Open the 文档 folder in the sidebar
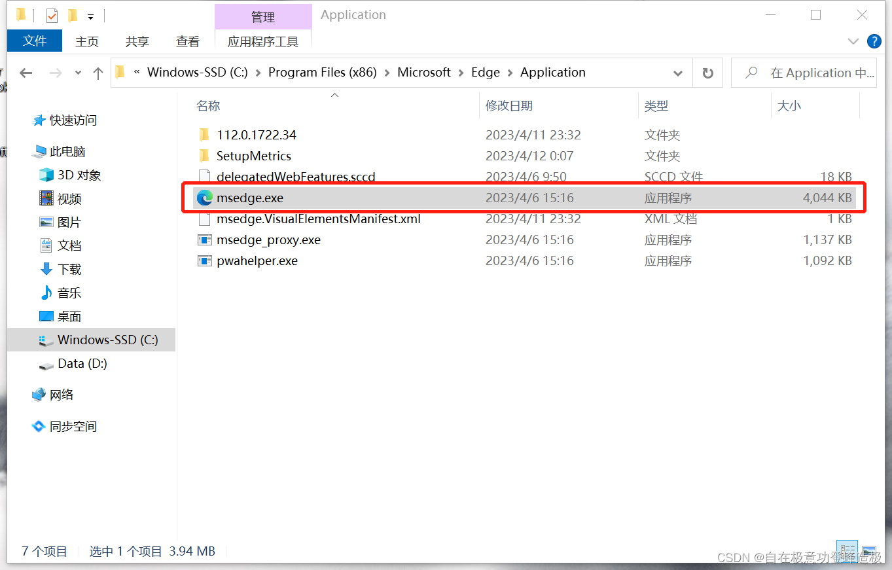 69,246
